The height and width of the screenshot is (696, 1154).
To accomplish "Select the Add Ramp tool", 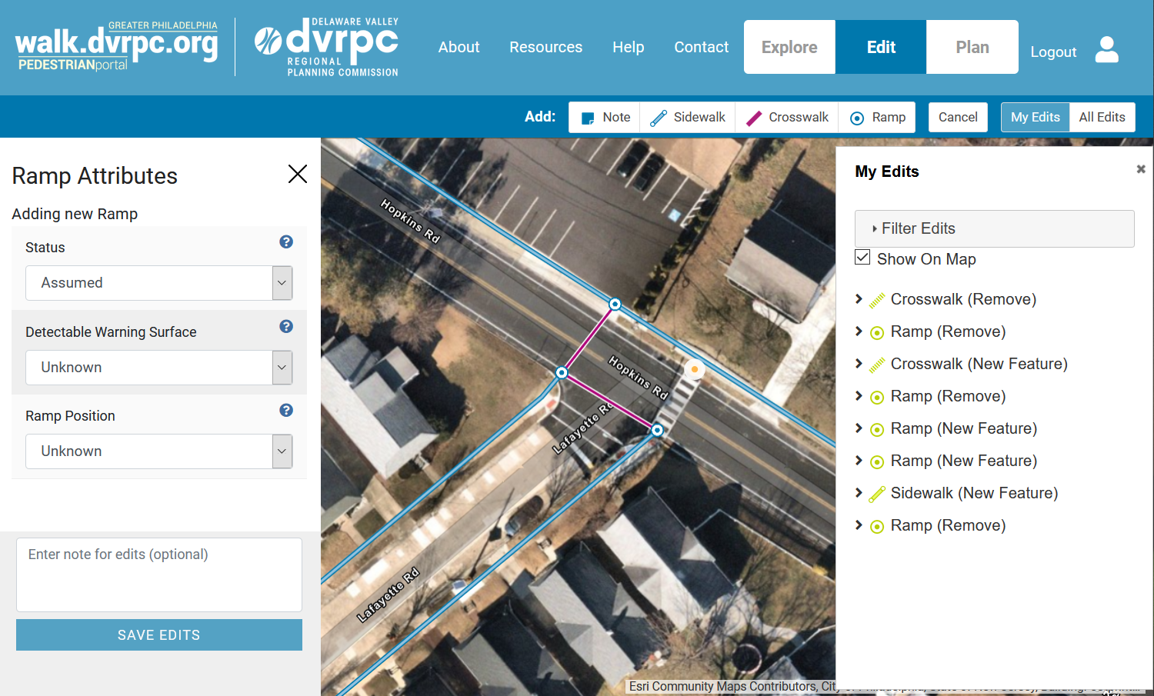I will 877,118.
